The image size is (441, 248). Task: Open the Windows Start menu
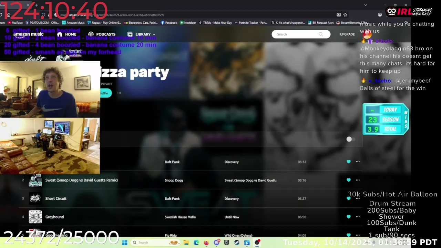124,242
